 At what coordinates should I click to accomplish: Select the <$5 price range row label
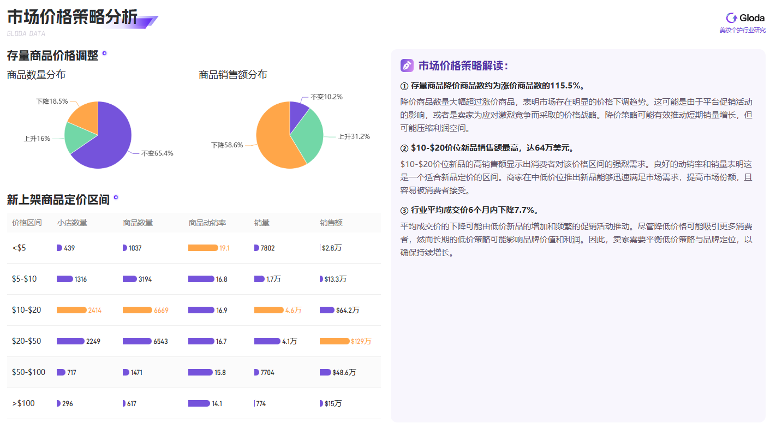pos(19,248)
